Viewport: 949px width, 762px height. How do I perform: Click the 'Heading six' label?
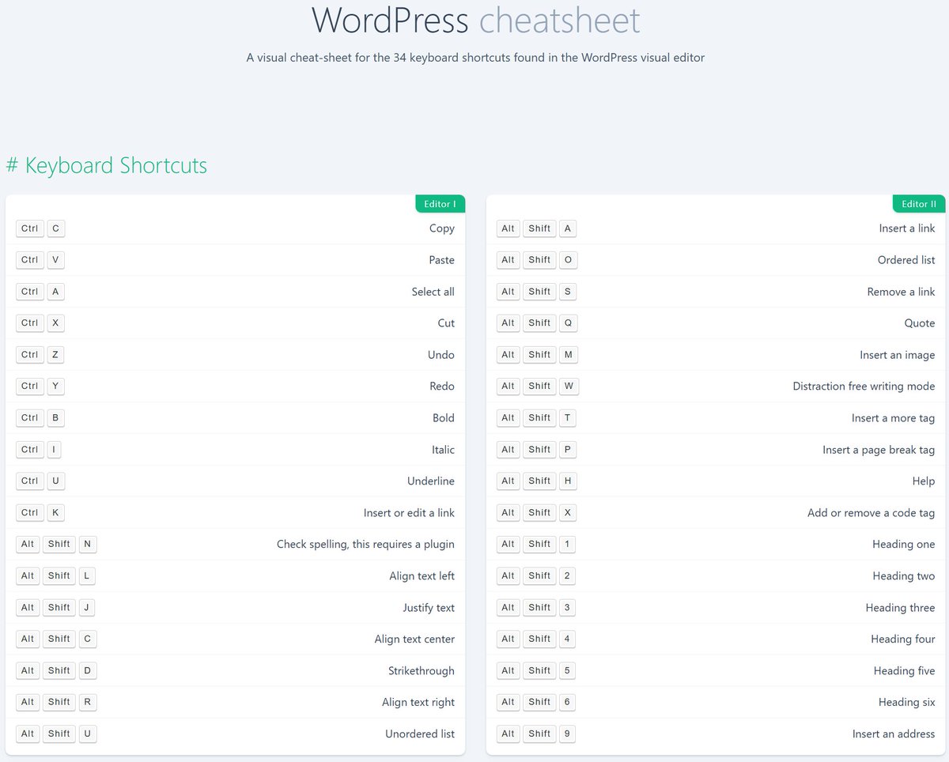[907, 703]
